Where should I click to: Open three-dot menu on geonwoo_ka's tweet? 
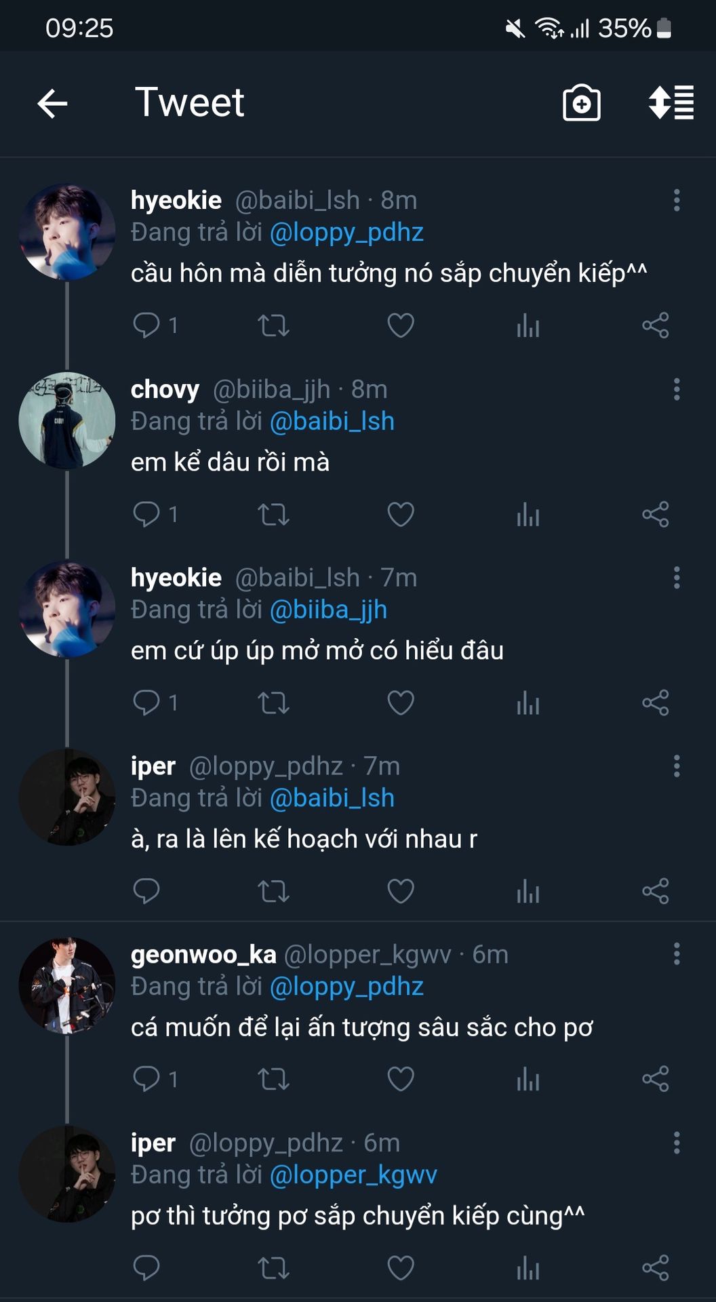click(x=676, y=954)
